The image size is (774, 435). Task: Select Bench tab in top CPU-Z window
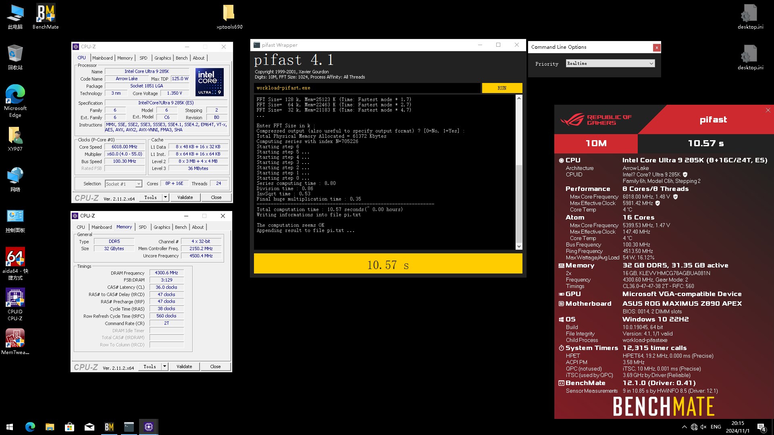[182, 58]
